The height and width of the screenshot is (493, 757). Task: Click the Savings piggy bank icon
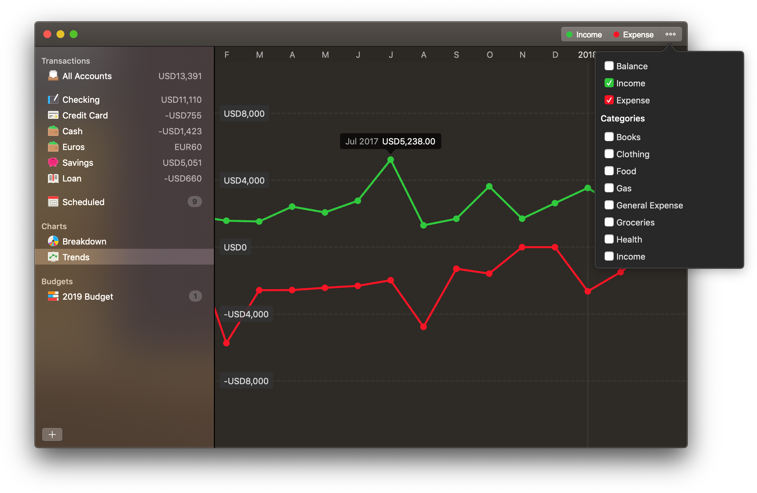tap(53, 162)
